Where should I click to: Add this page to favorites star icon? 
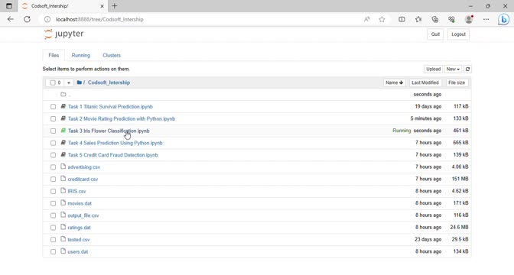tap(382, 19)
